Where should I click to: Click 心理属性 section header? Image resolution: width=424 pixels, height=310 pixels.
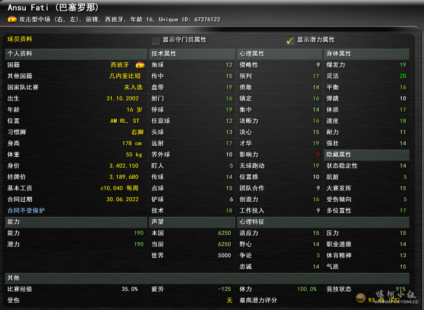[280, 54]
